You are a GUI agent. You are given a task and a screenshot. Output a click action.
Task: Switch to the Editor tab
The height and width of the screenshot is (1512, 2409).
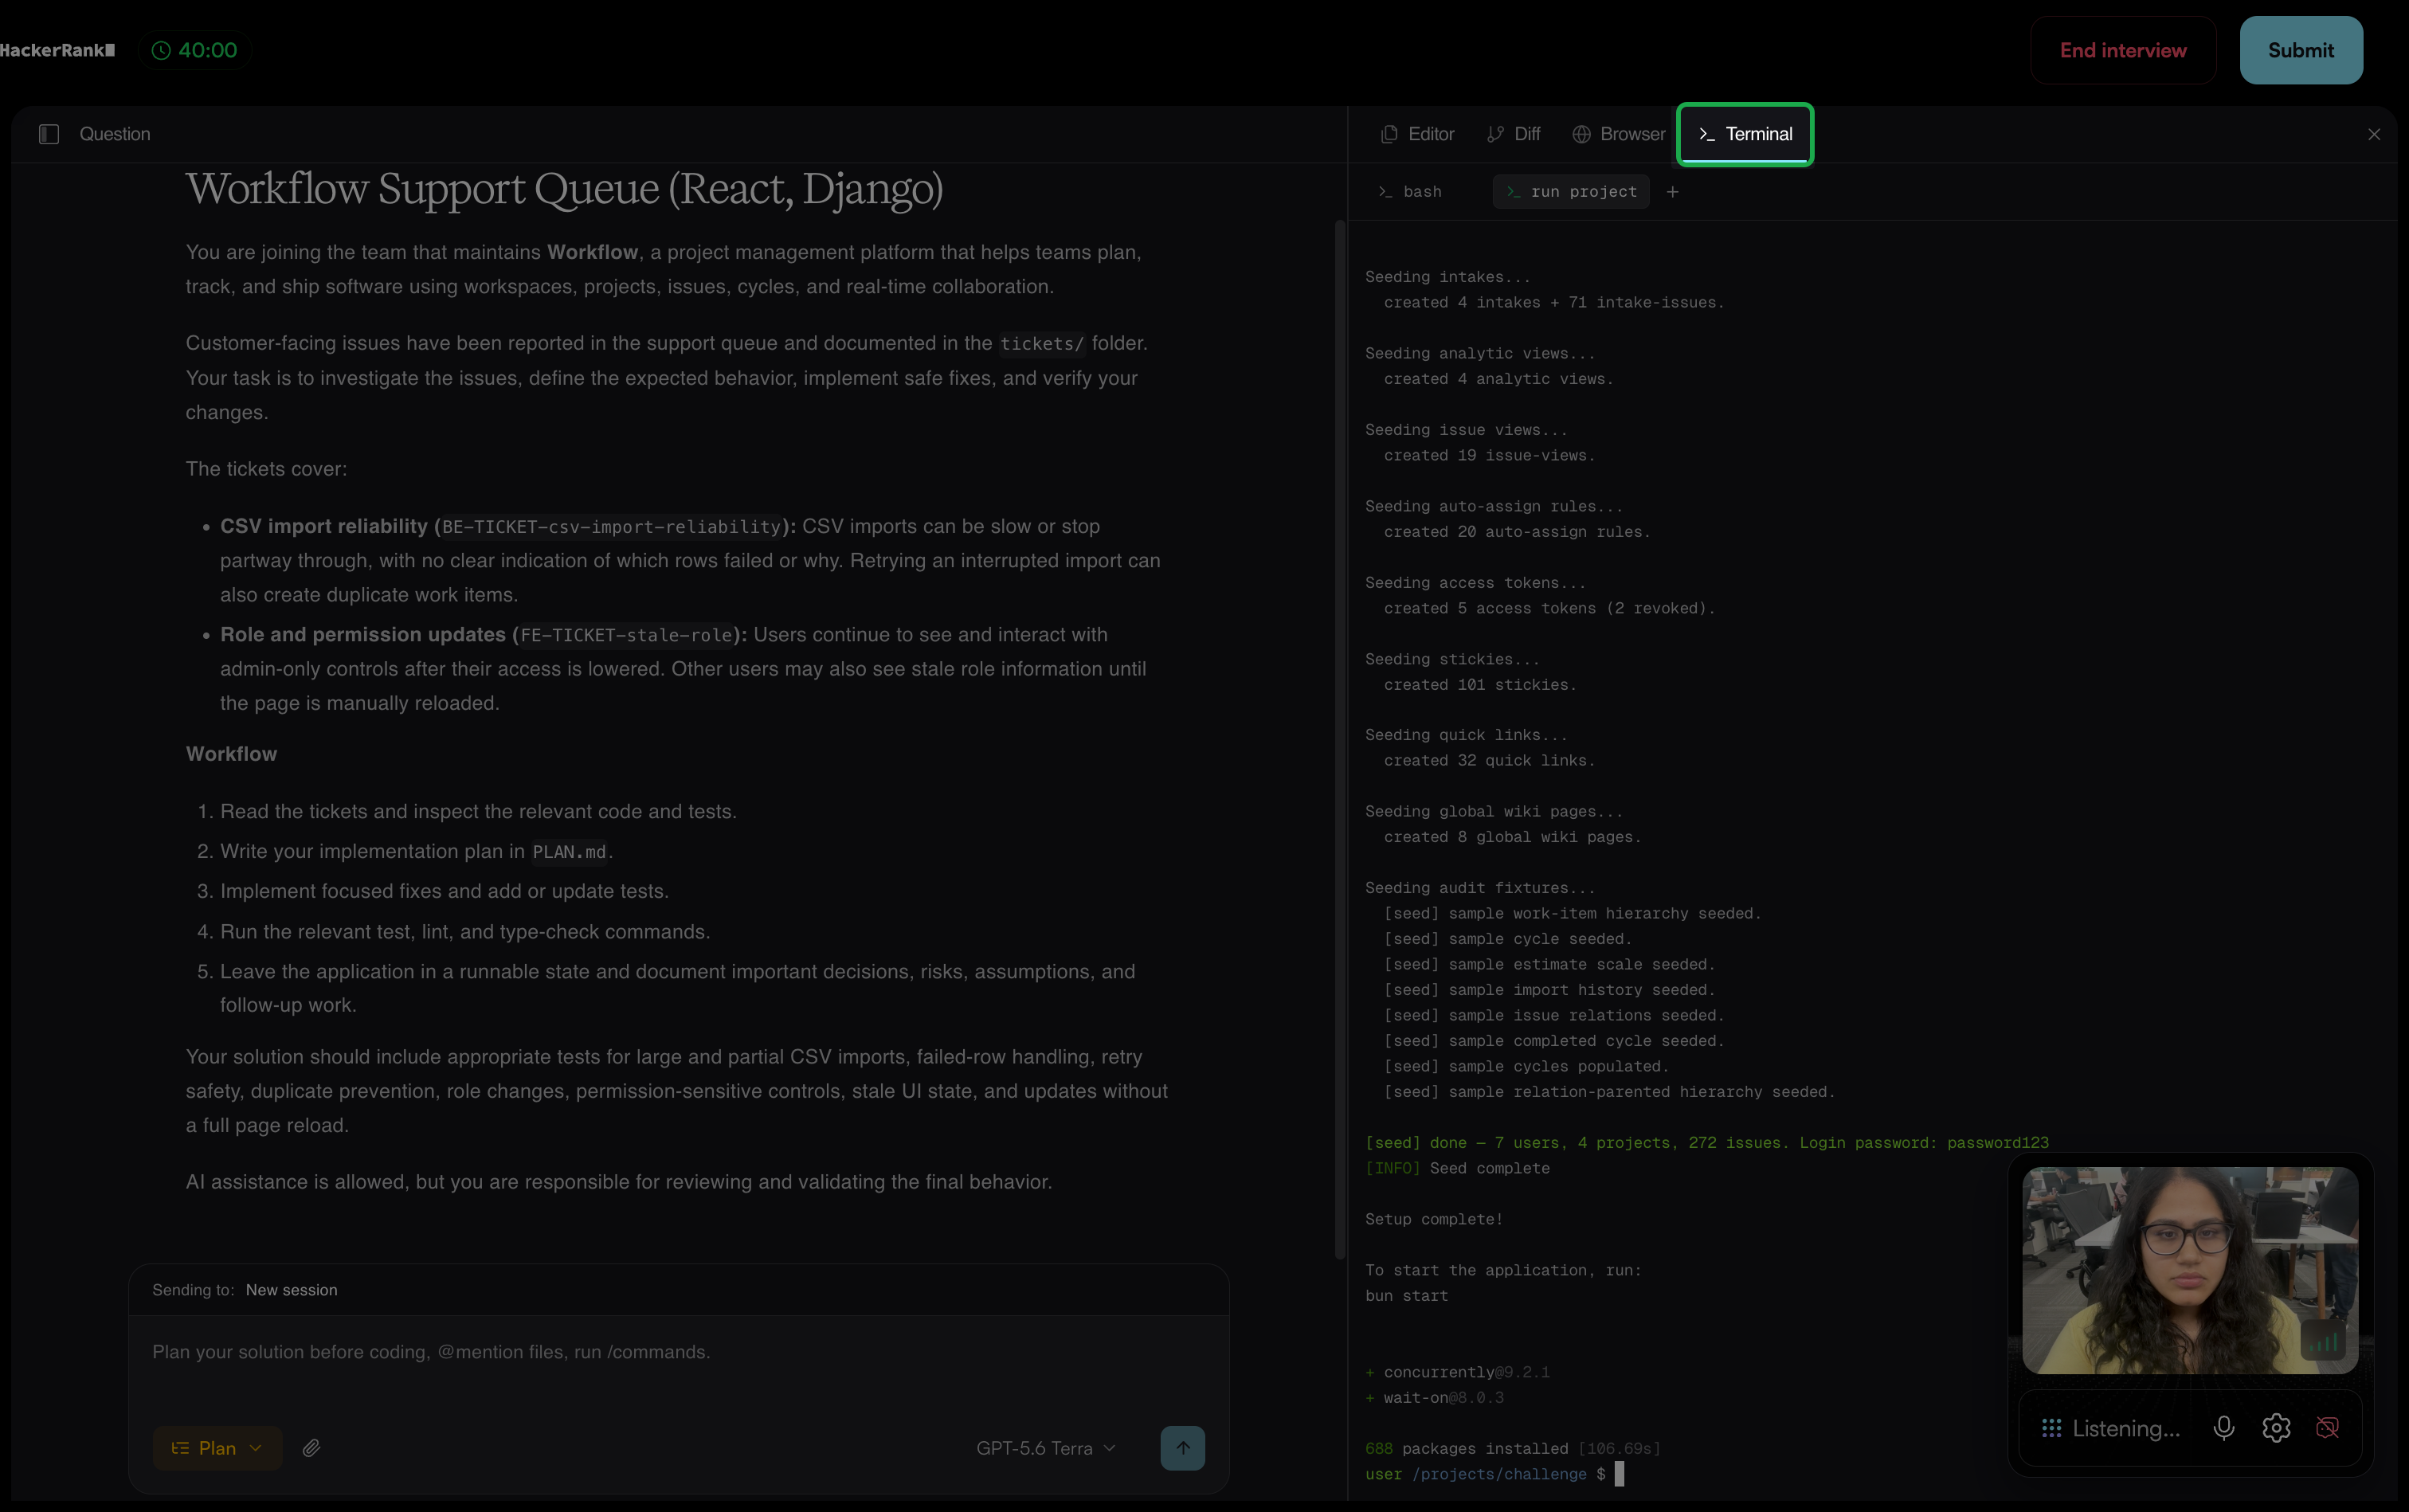1417,134
